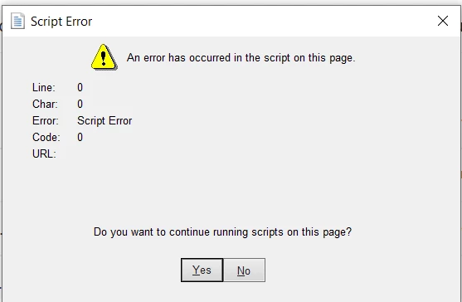The height and width of the screenshot is (302, 462).
Task: Click the yellow warning triangle icon
Action: coord(104,57)
